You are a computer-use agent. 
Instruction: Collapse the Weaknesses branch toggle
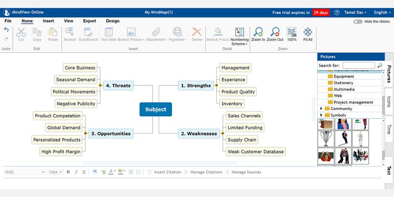[223, 134]
